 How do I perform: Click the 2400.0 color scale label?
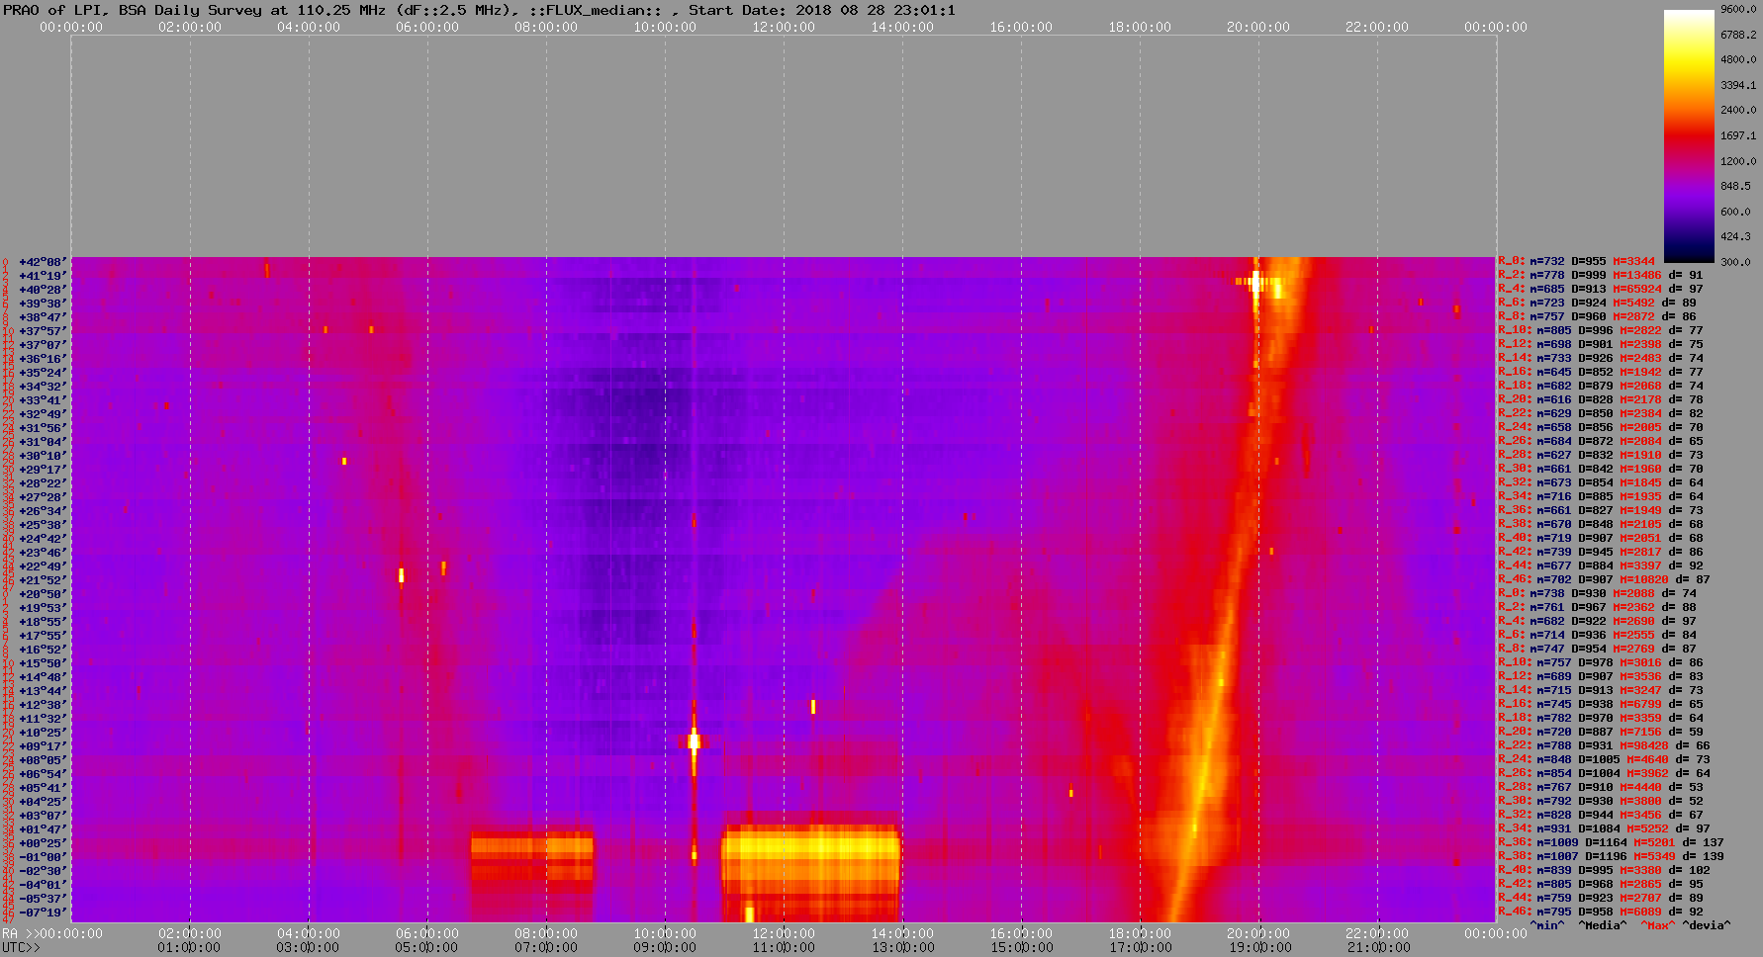[x=1738, y=110]
